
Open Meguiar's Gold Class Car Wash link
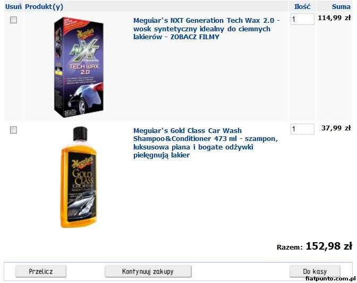point(206,143)
